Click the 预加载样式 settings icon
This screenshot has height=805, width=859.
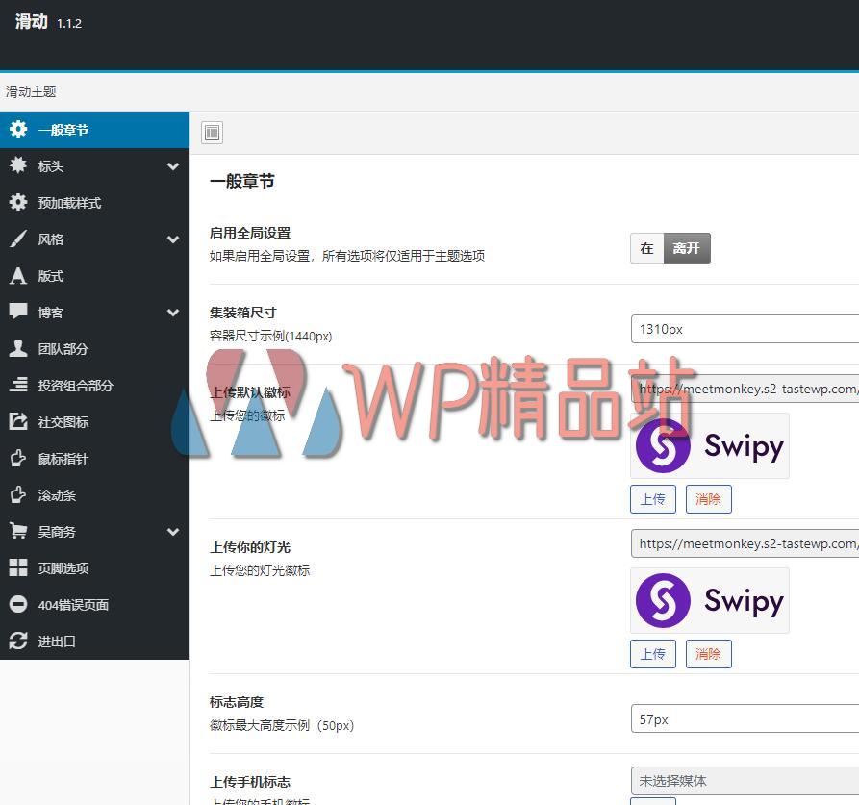coord(20,202)
